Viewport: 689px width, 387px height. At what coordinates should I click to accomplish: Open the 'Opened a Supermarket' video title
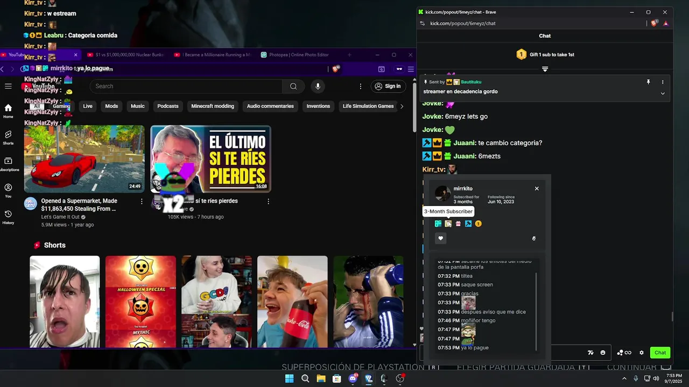[79, 205]
